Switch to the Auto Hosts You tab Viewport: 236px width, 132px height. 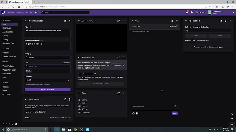(203, 41)
